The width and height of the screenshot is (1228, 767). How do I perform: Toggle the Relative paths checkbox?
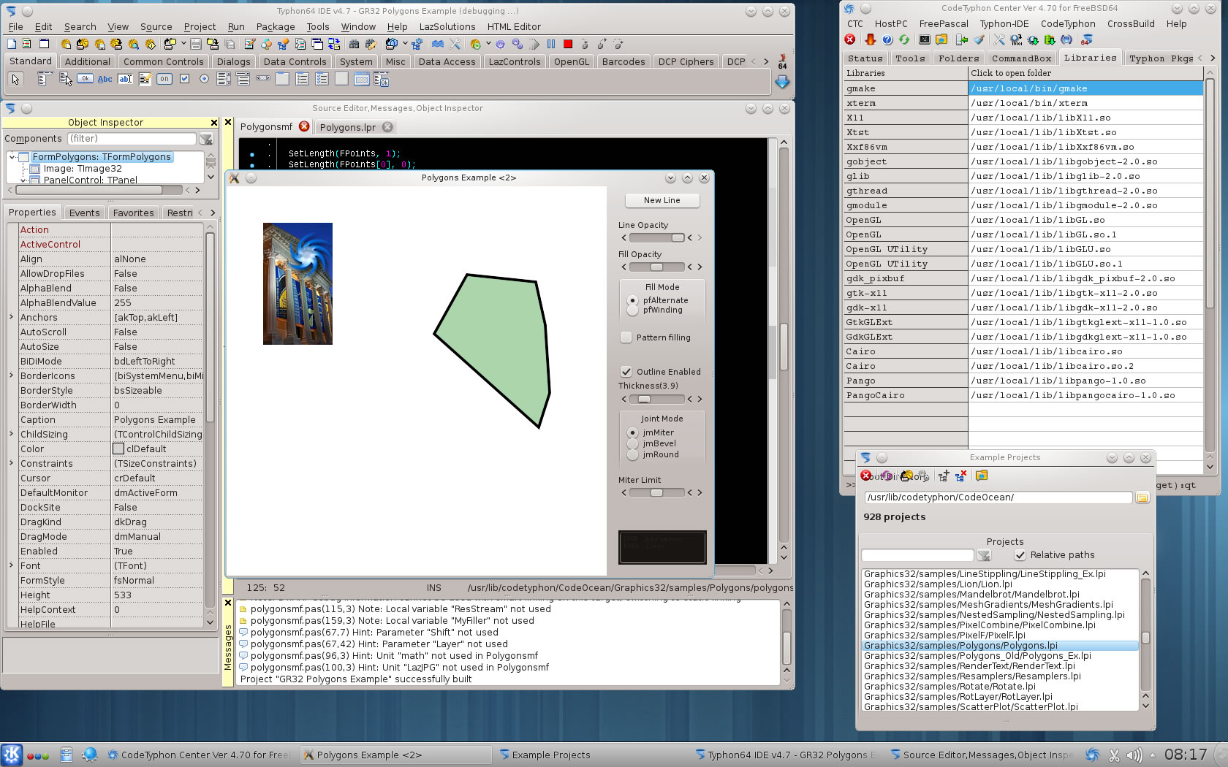point(1020,555)
